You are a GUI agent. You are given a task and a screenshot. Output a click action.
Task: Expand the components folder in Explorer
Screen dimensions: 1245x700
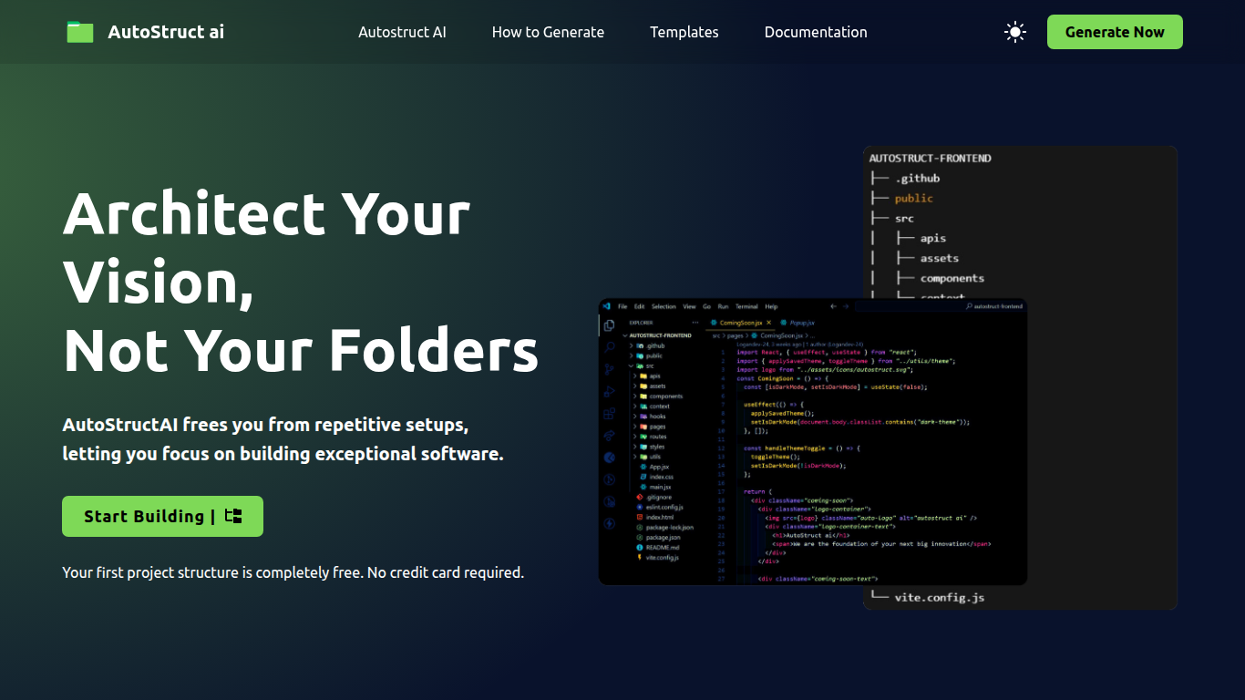(665, 396)
